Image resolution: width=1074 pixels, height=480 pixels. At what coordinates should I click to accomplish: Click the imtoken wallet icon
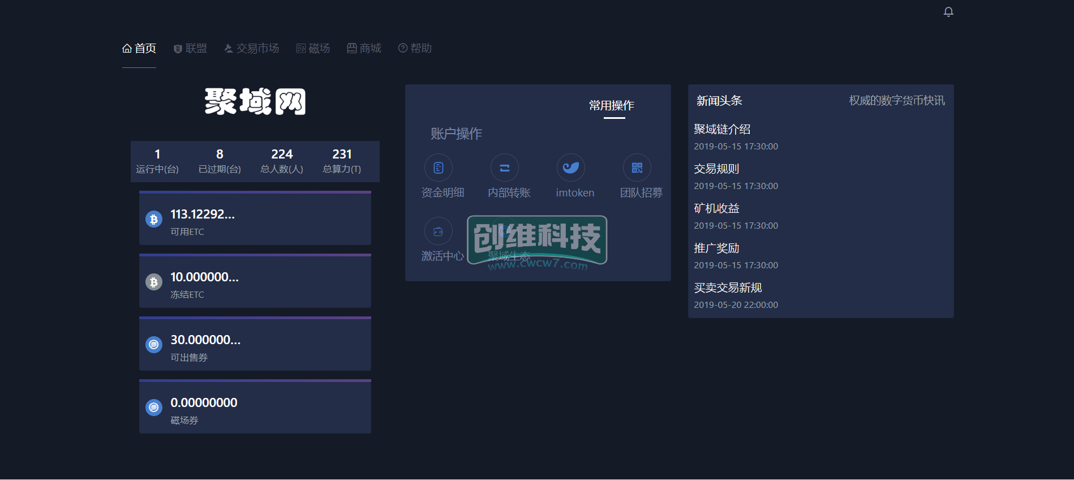570,168
